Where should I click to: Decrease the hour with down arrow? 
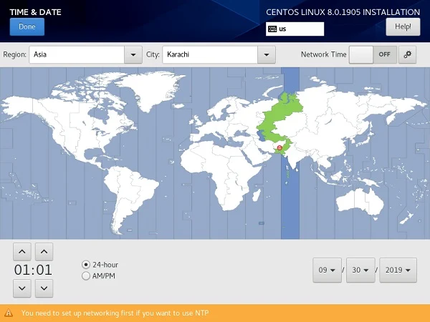pos(22,288)
